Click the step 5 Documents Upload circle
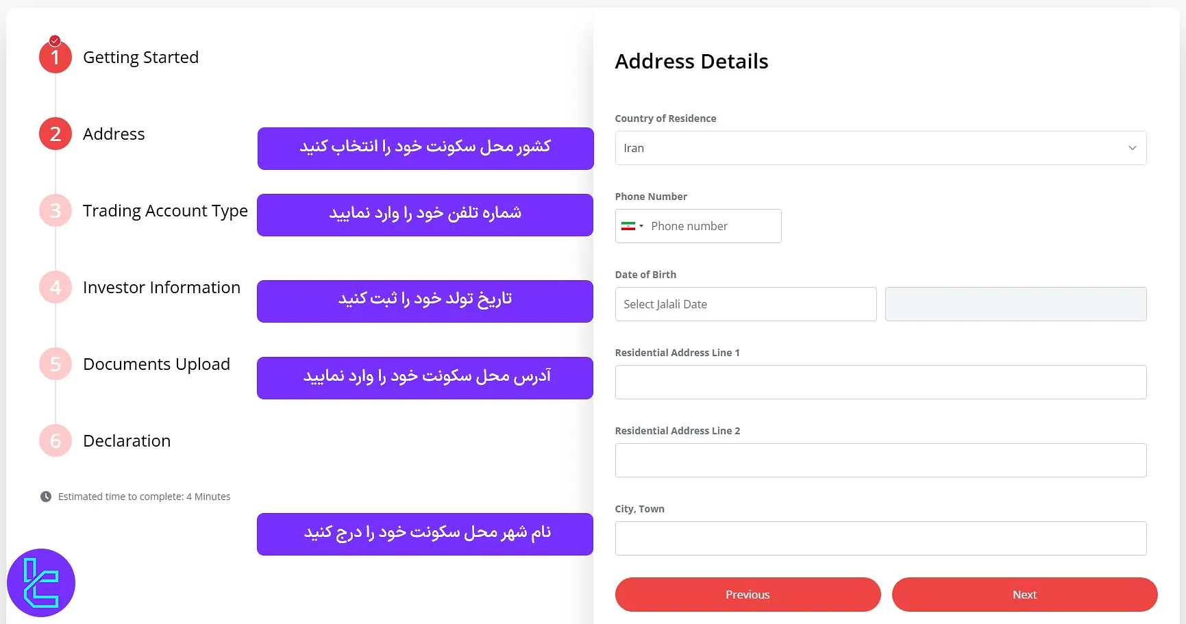Viewport: 1186px width, 624px height. pyautogui.click(x=55, y=364)
